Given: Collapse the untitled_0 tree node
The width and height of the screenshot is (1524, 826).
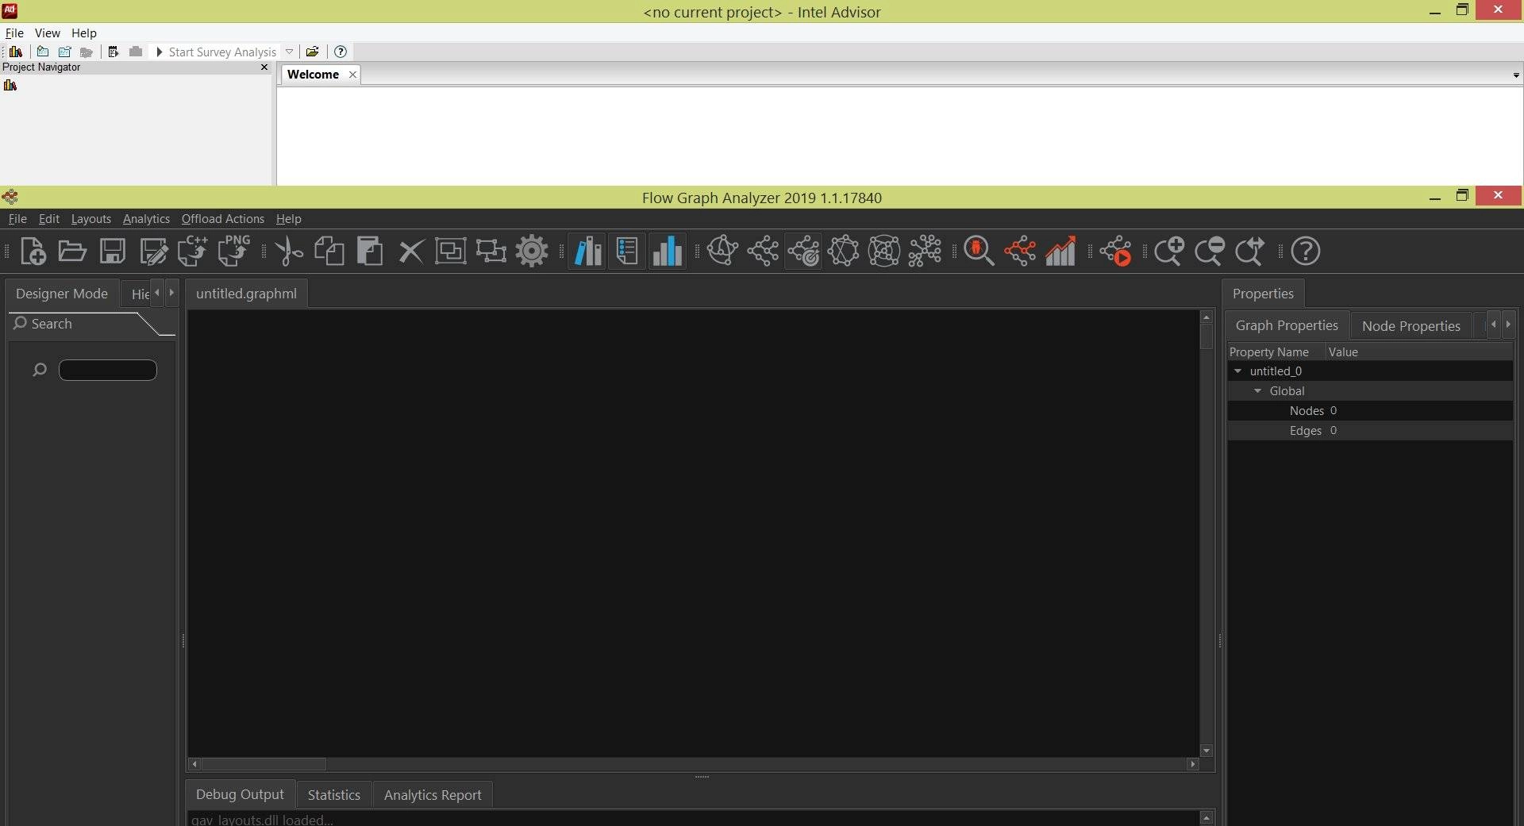Looking at the screenshot, I should pyautogui.click(x=1237, y=371).
